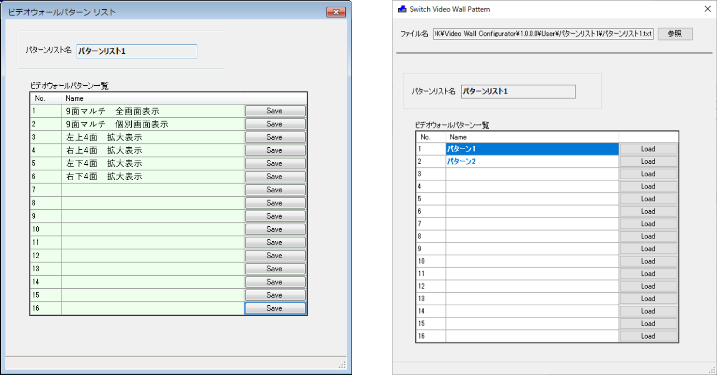Click Save in row 16

[x=275, y=308]
